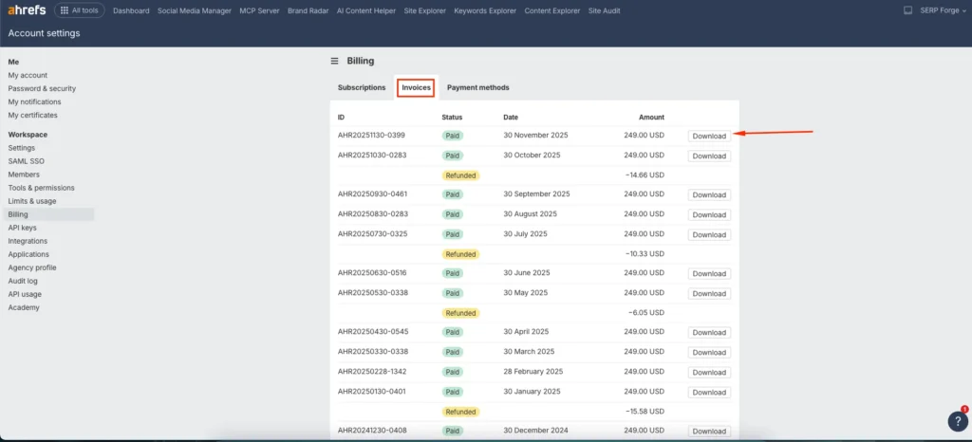This screenshot has width=972, height=442.
Task: Click the Refunded badge for -14.66 USD
Action: [x=460, y=175]
